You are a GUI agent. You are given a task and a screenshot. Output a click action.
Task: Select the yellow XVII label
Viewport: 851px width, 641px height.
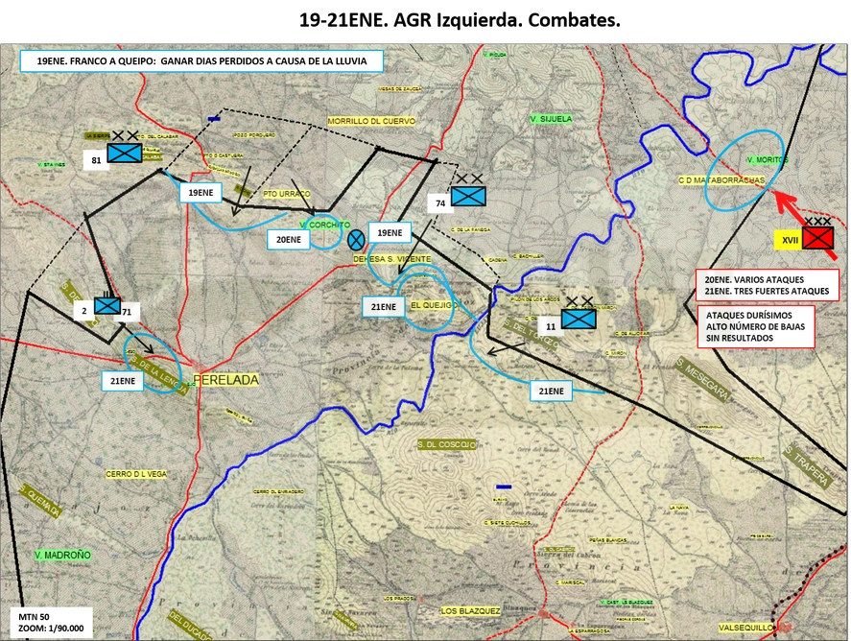790,240
